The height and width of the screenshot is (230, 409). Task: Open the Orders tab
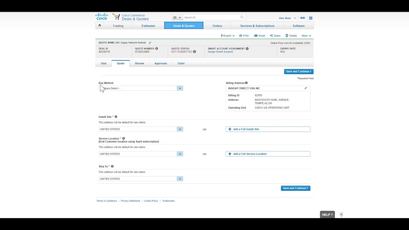(x=217, y=26)
